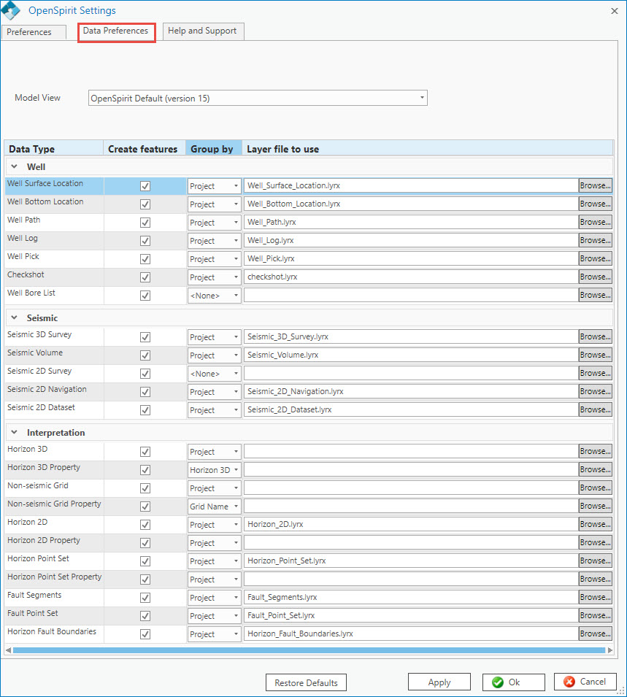Click the Restore Defaults button

pos(306,683)
